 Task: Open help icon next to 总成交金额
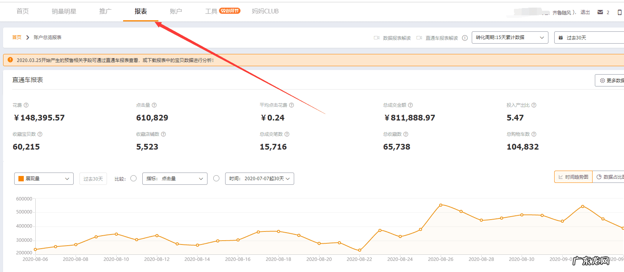tap(410, 105)
